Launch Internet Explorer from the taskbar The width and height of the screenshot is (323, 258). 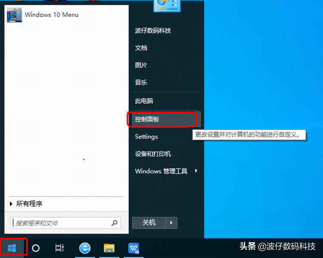(x=85, y=248)
